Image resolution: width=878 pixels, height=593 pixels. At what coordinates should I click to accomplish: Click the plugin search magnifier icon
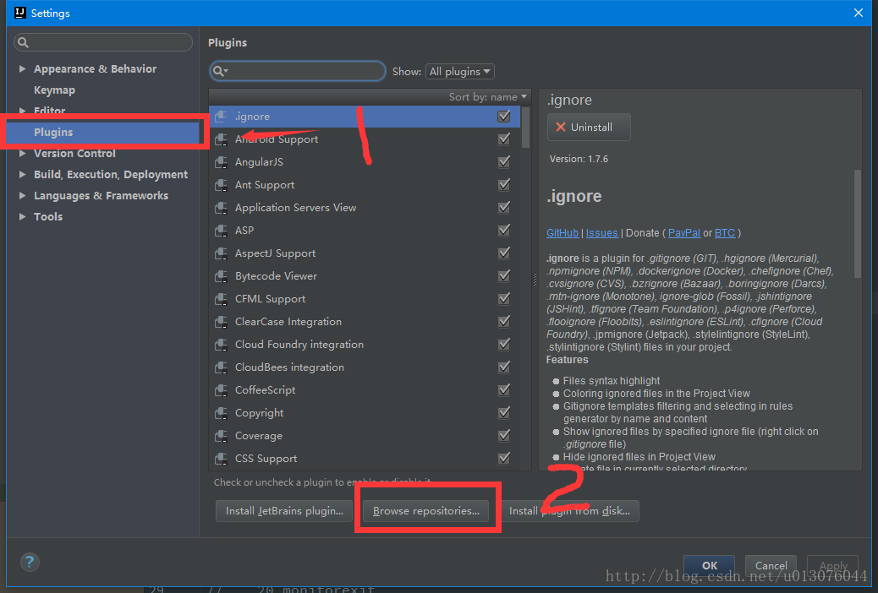[x=220, y=71]
